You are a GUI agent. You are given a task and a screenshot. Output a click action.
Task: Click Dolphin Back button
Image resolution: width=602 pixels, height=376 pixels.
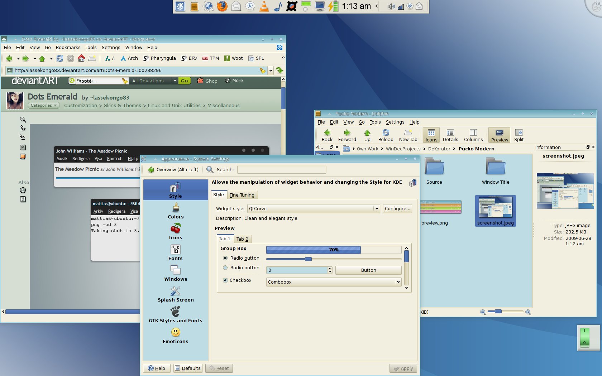point(327,135)
